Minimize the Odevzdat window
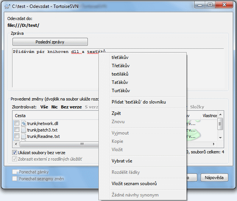 200,5
